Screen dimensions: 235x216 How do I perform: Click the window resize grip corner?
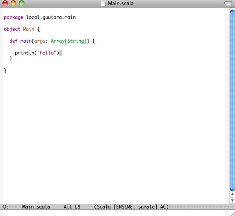point(233,214)
